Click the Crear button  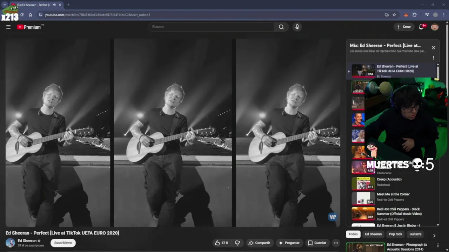403,27
